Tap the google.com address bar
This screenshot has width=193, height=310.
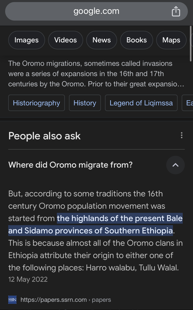[x=96, y=11]
